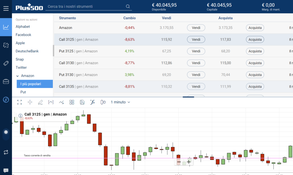Zoom out the chart with minus button
Viewport: 293px width, 175px height.
(179, 162)
